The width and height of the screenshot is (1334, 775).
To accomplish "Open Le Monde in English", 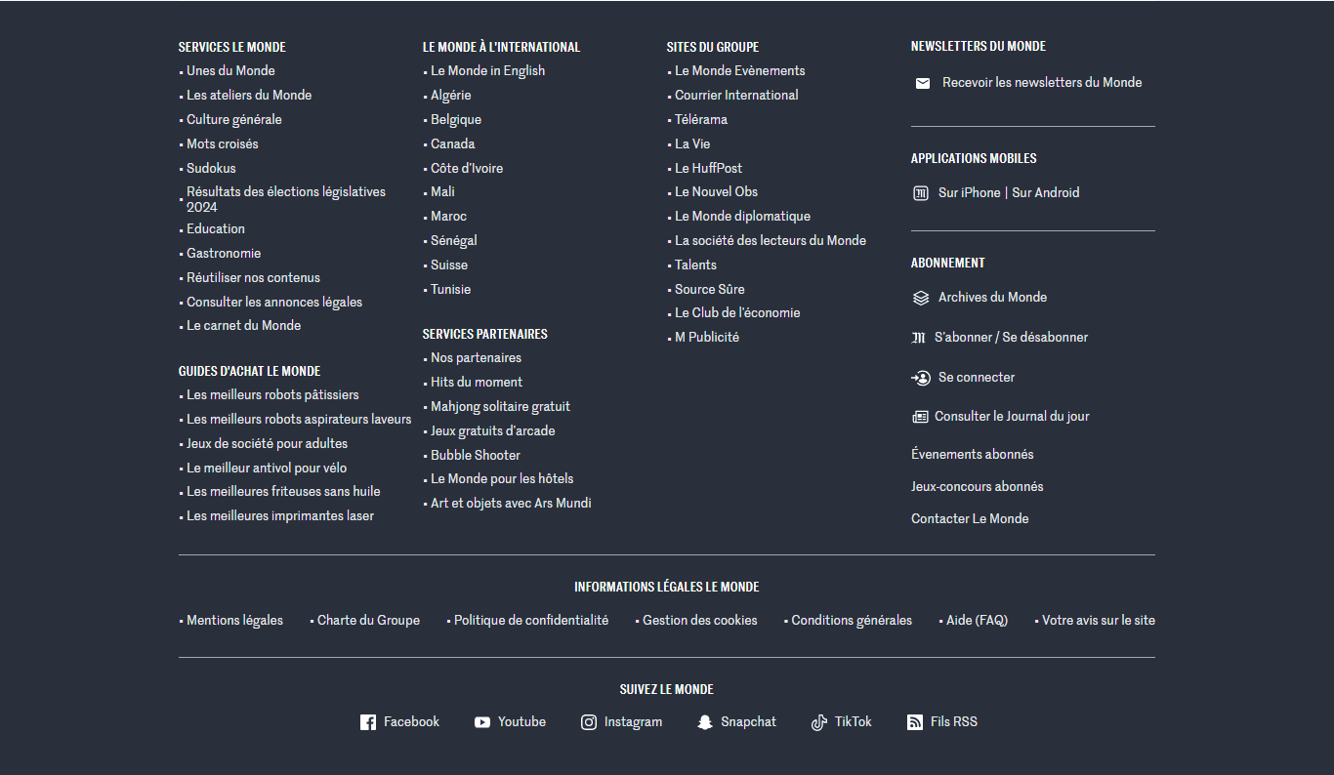I will [x=487, y=71].
